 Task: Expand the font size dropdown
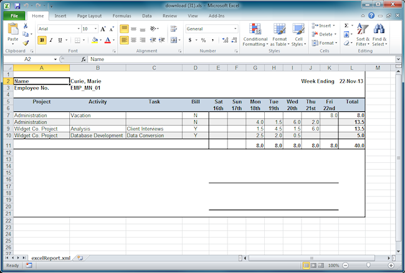pos(95,29)
